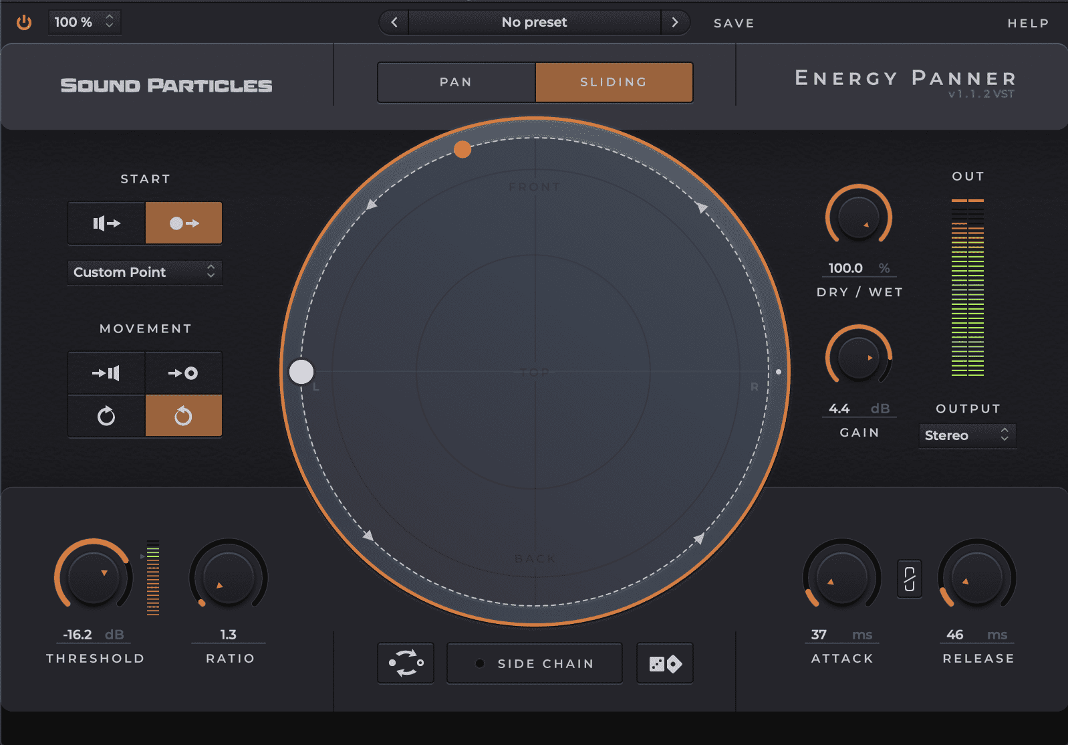Switch to the PAN tab
This screenshot has width=1068, height=745.
(456, 82)
